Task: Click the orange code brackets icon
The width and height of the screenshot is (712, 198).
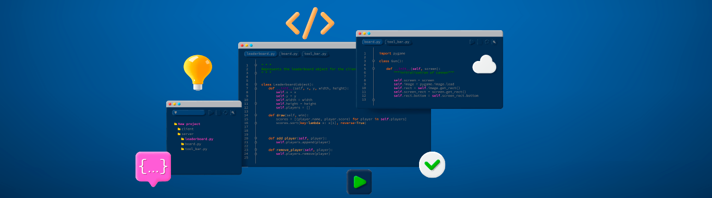Action: 310,23
